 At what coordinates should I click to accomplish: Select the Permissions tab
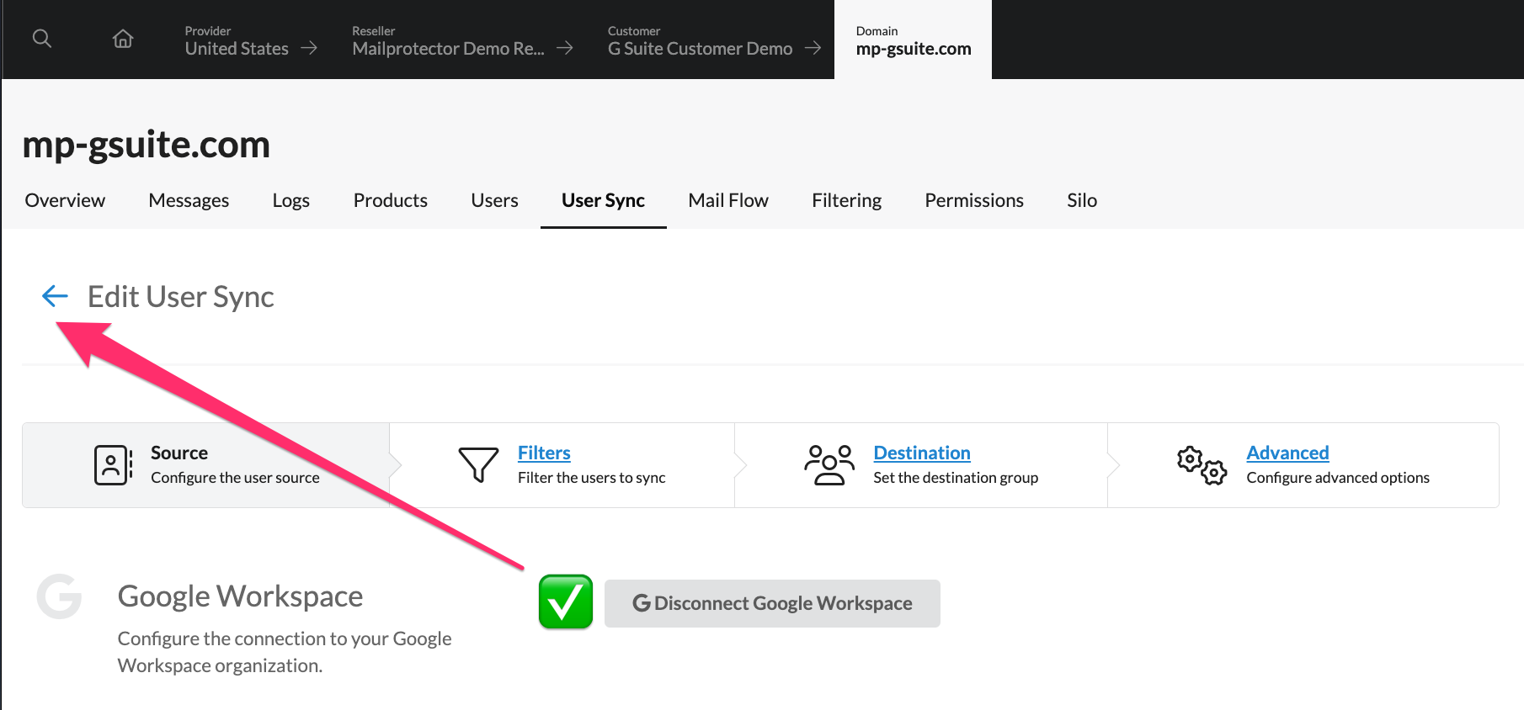(973, 200)
